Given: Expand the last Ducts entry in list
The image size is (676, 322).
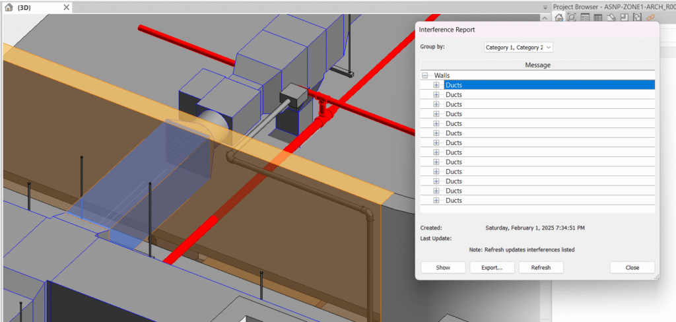Looking at the screenshot, I should click(x=436, y=201).
